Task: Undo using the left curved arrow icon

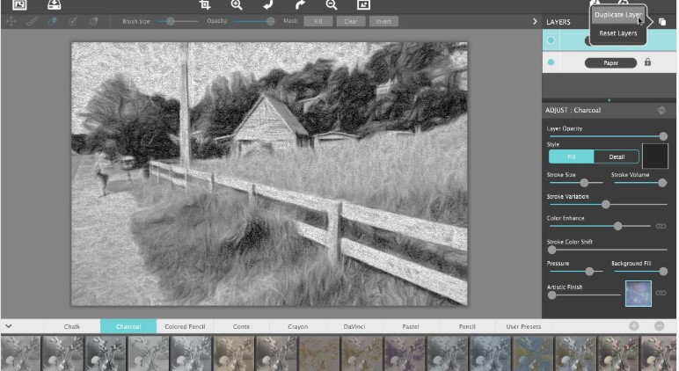Action: [268, 4]
